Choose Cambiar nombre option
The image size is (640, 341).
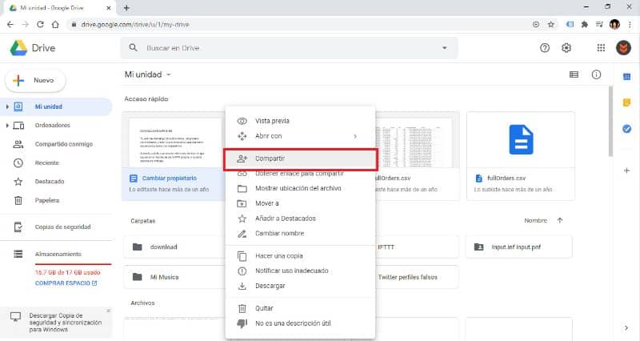tap(300, 234)
